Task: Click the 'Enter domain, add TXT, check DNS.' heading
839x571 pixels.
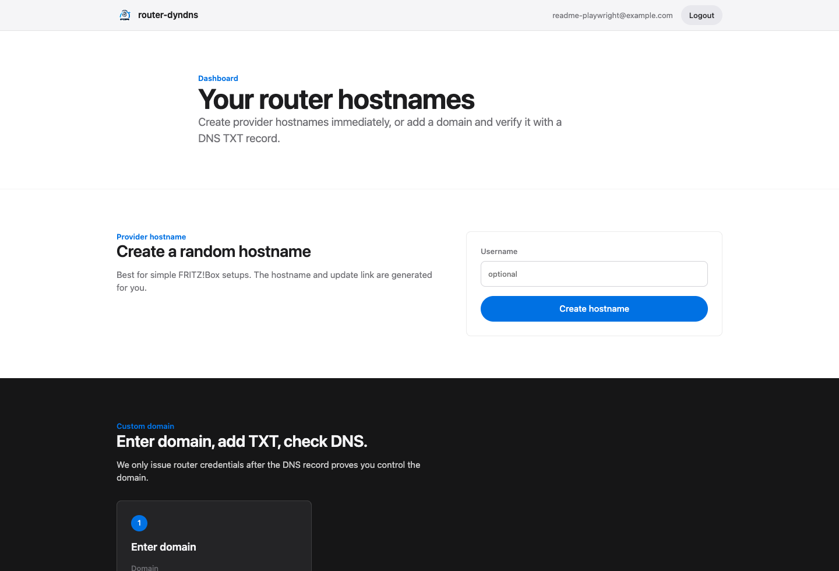Action: tap(242, 441)
